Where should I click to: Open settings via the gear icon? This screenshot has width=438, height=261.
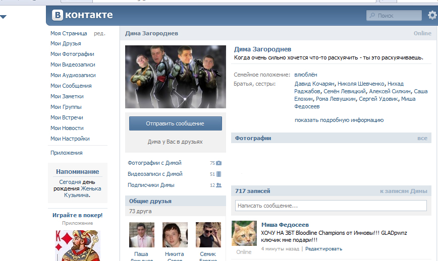click(x=432, y=16)
